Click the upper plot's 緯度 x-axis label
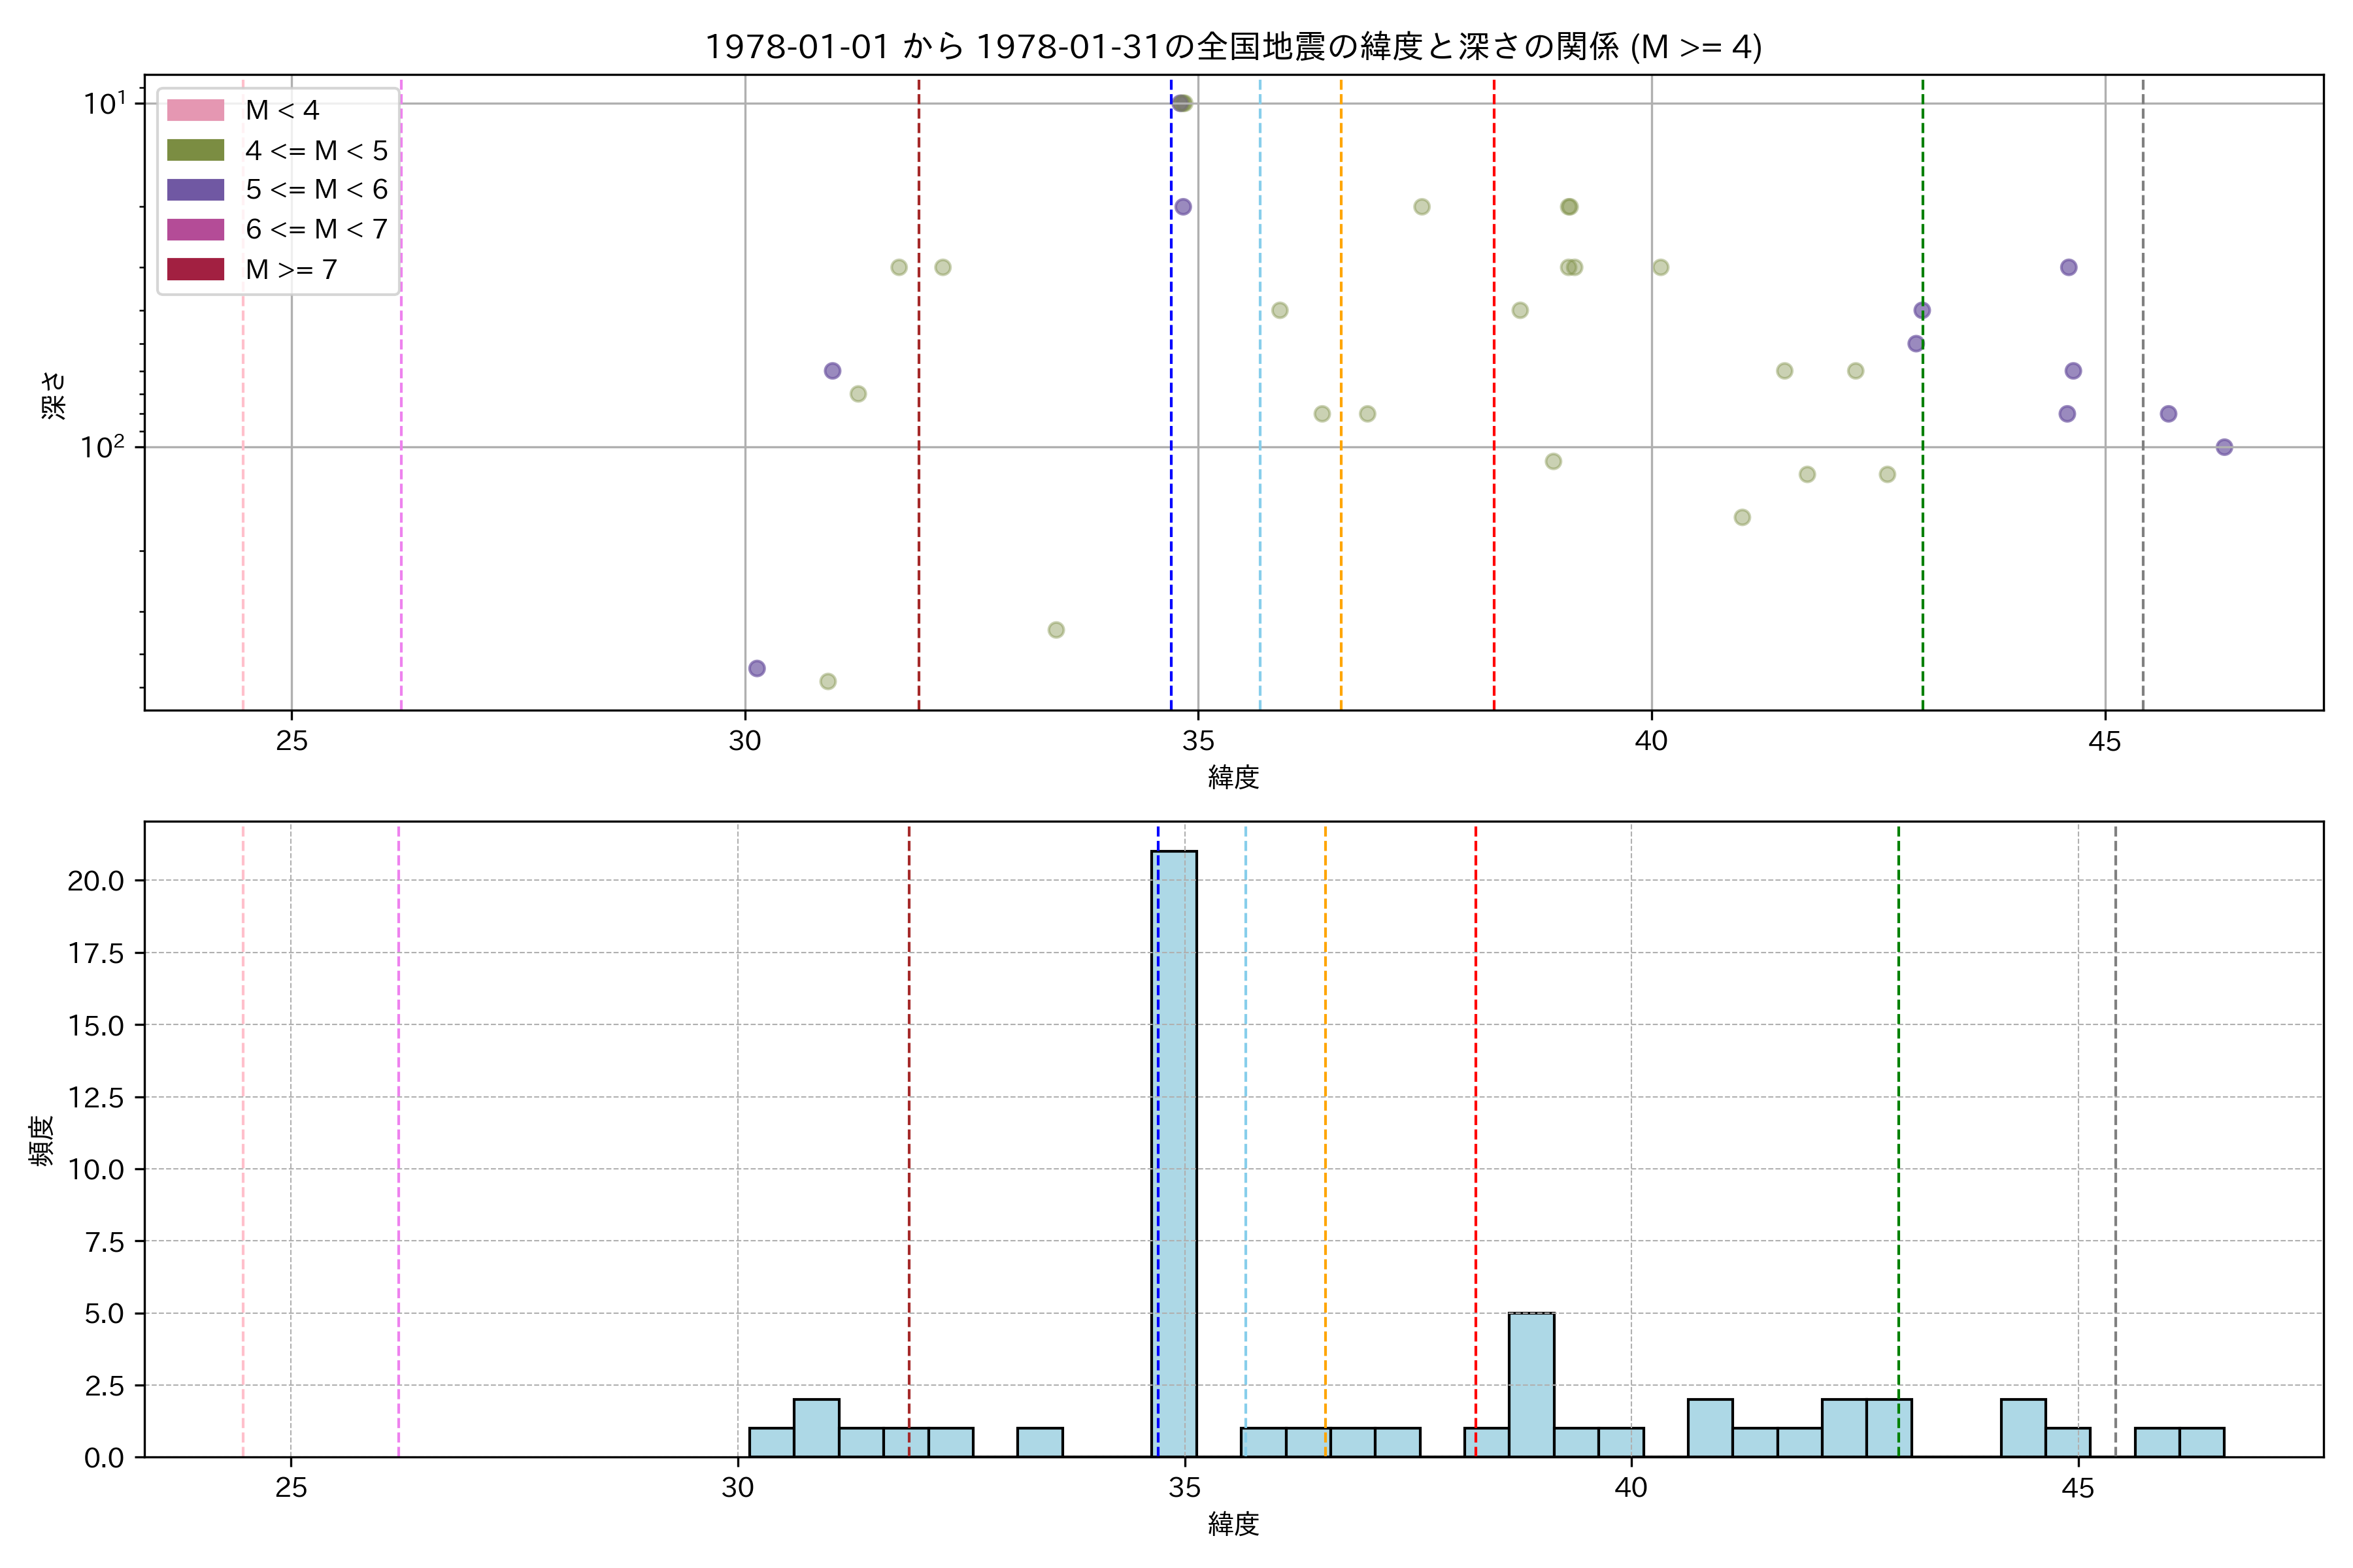 [1233, 777]
